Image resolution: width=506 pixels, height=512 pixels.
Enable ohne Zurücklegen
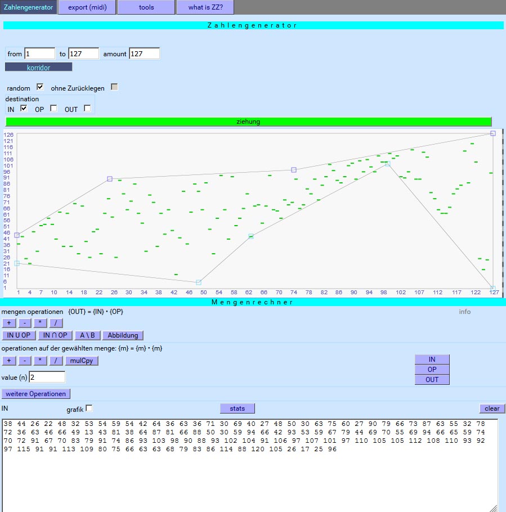tap(114, 88)
